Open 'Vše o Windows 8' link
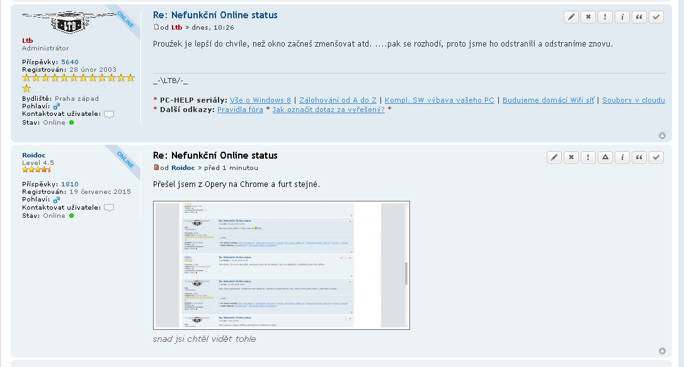 click(260, 100)
